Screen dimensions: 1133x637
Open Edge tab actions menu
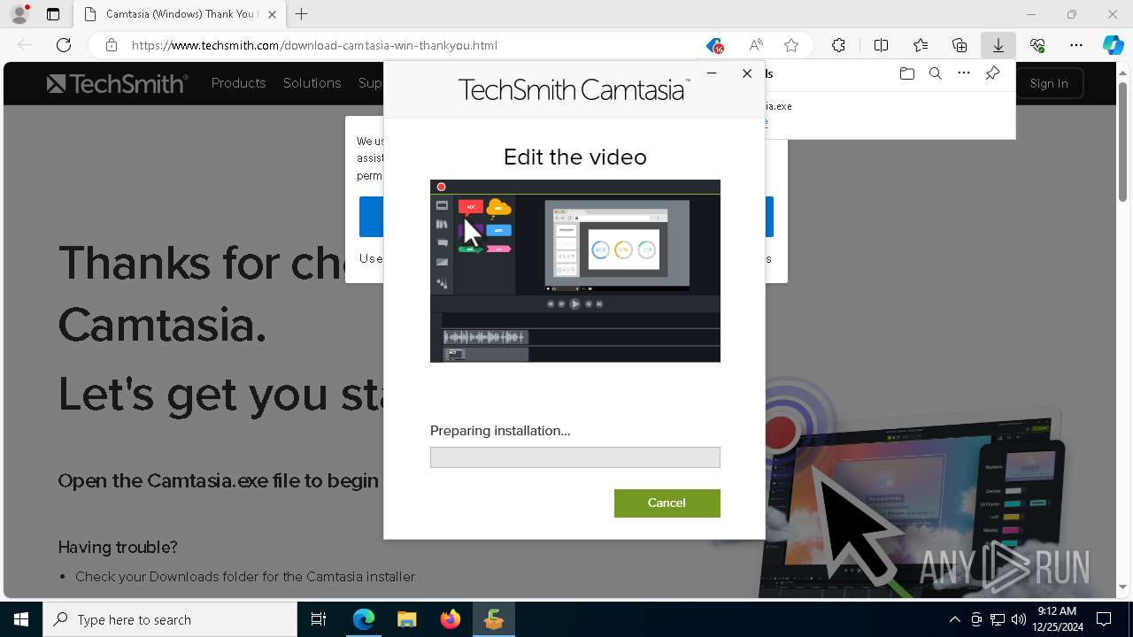pyautogui.click(x=53, y=14)
